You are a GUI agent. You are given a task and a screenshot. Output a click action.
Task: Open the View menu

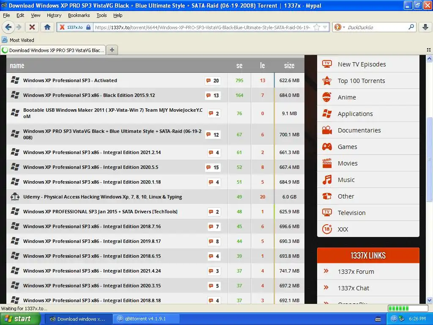pos(36,15)
